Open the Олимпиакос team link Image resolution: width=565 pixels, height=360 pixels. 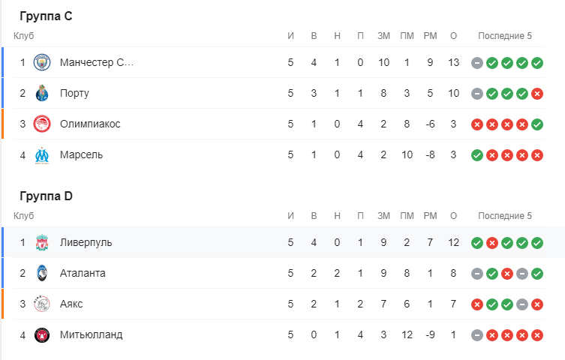click(x=90, y=124)
